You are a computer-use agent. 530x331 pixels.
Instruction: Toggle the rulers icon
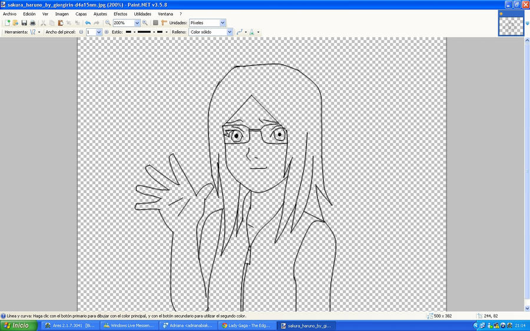pyautogui.click(x=164, y=23)
